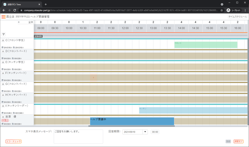Open the 00:00 time selector
The image size is (249, 147).
click(155, 132)
